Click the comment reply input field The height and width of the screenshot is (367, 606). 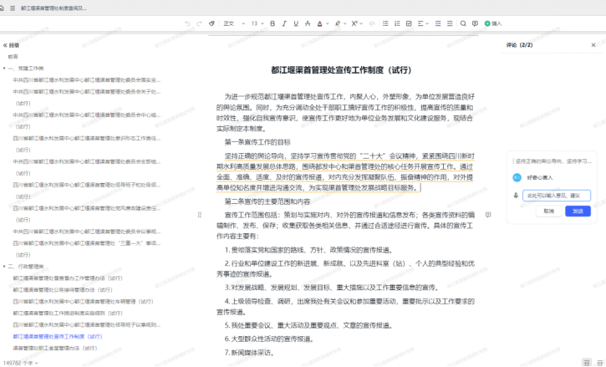pos(556,196)
